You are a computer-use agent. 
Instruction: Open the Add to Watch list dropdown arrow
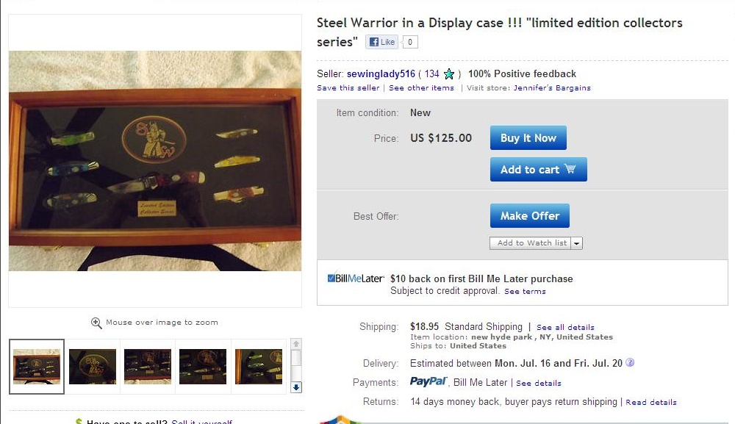pyautogui.click(x=576, y=243)
